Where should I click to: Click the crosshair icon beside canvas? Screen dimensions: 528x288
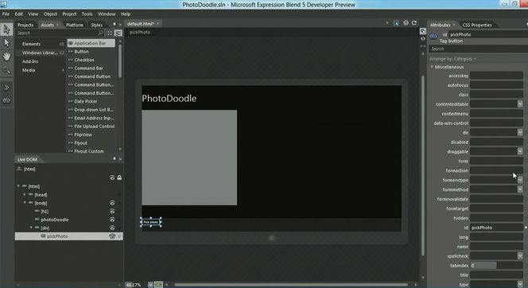coord(423,39)
